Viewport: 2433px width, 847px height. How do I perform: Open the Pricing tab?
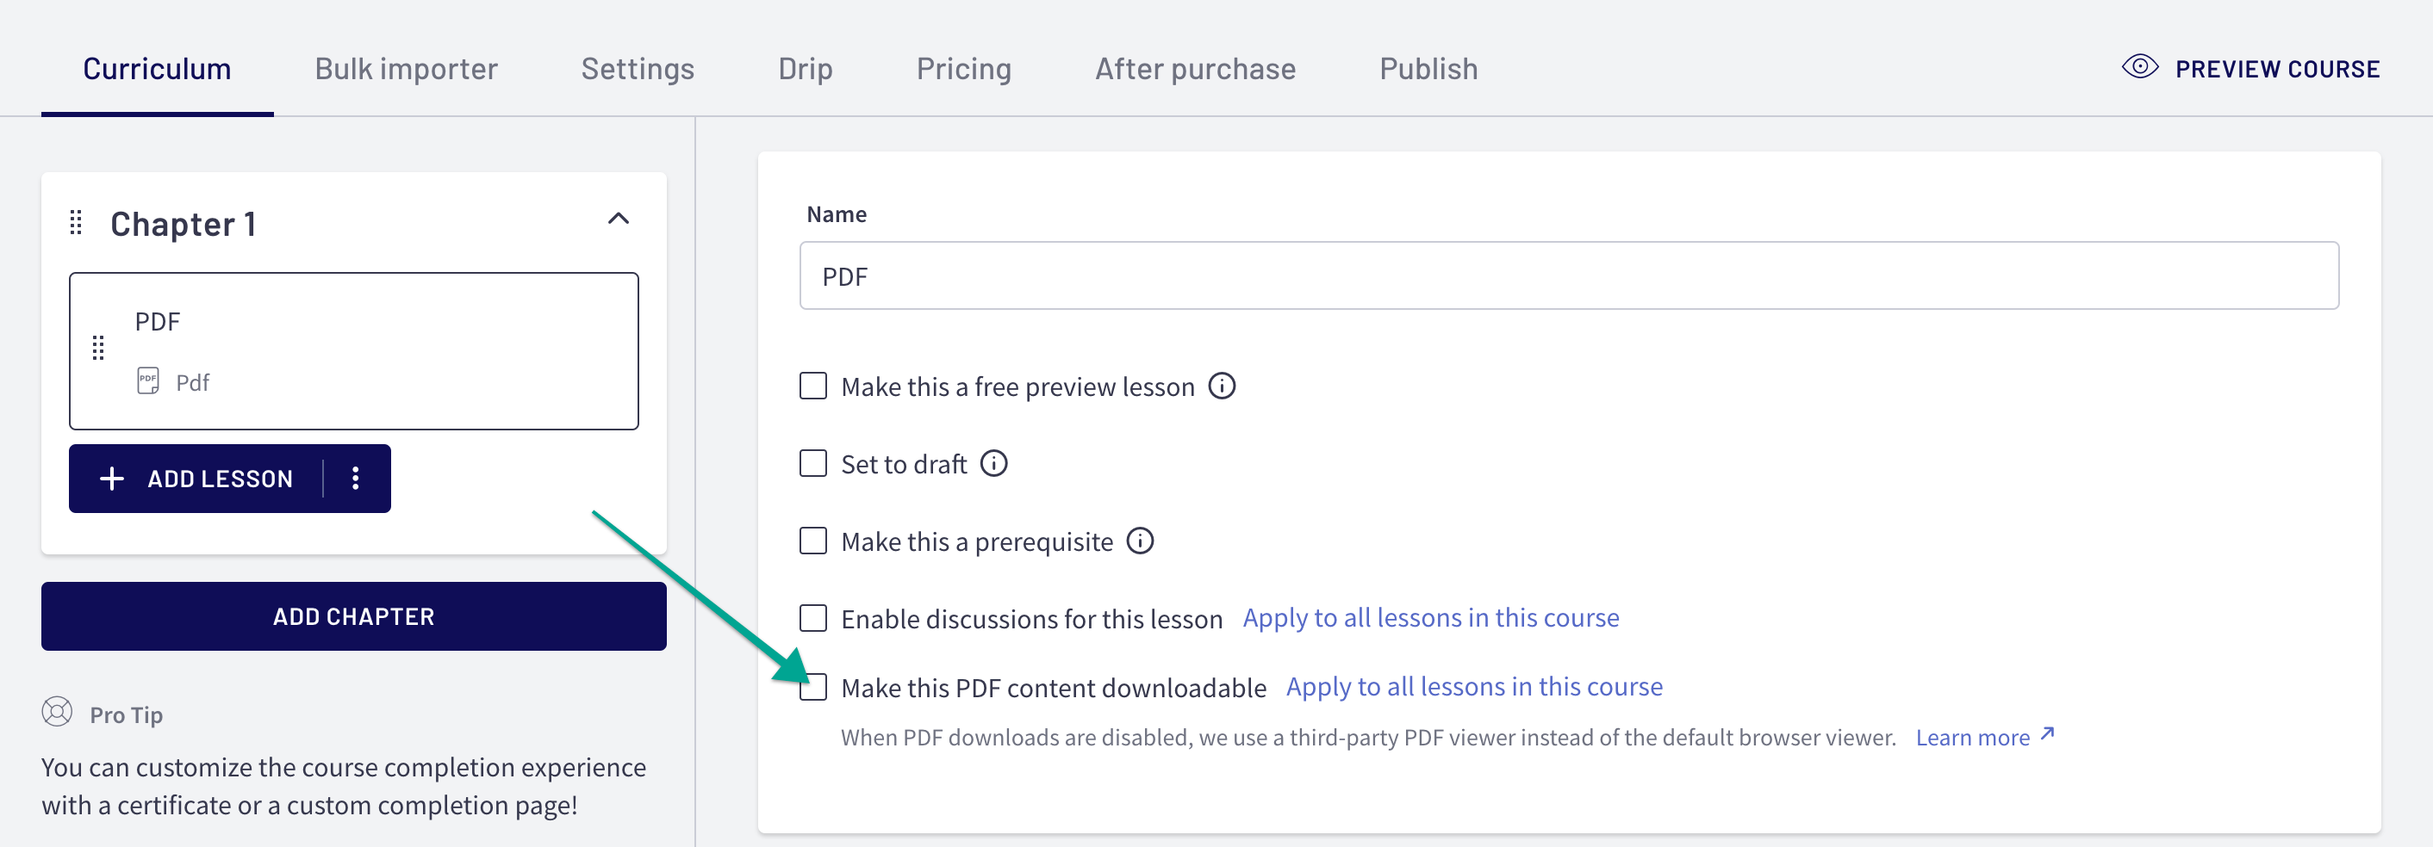(963, 68)
